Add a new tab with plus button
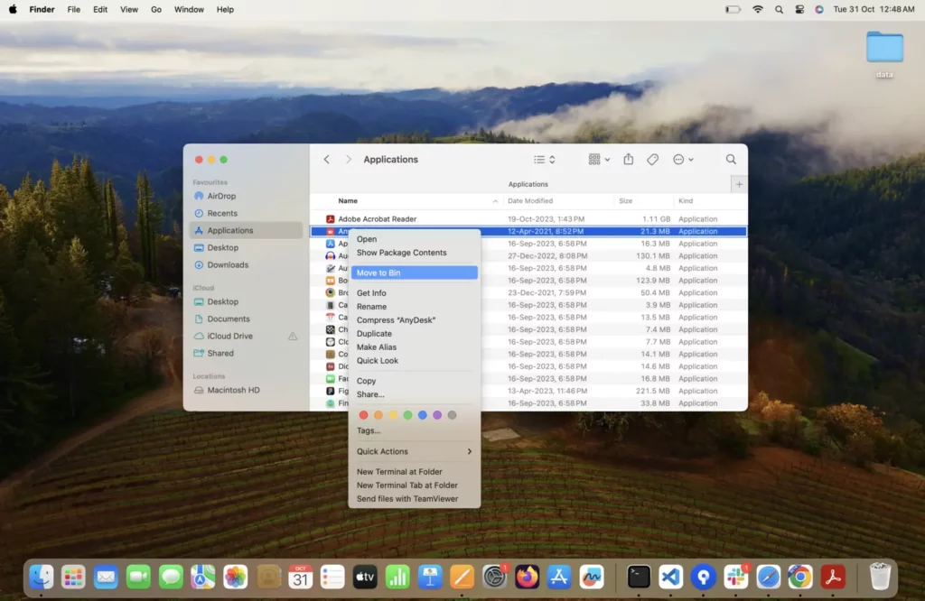Viewport: 925px width, 601px height. coord(739,184)
